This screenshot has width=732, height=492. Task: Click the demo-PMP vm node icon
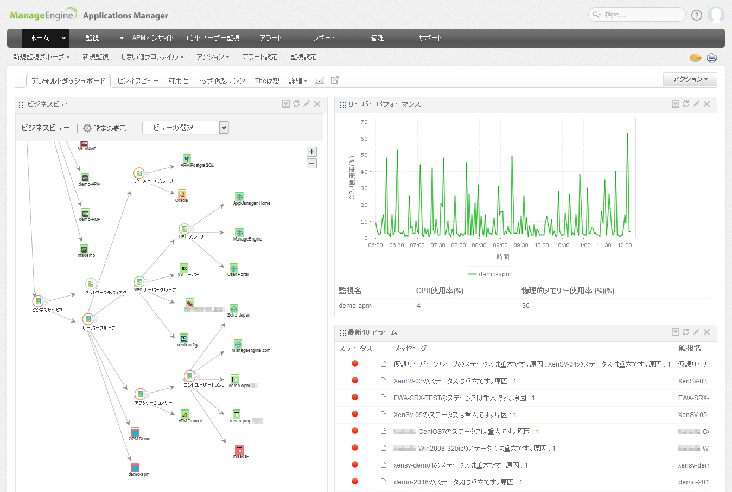click(85, 213)
